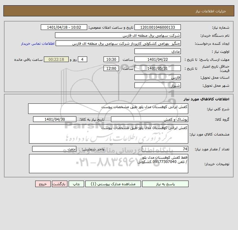Viewport: 238px width, 230px height.
Task: Click the label توضیحات خریدار
Action: point(217,164)
